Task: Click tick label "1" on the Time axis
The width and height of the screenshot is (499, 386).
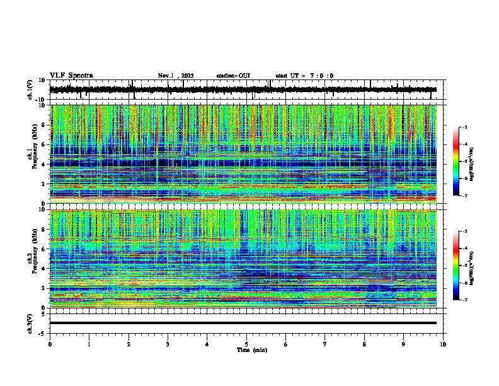Action: point(89,344)
